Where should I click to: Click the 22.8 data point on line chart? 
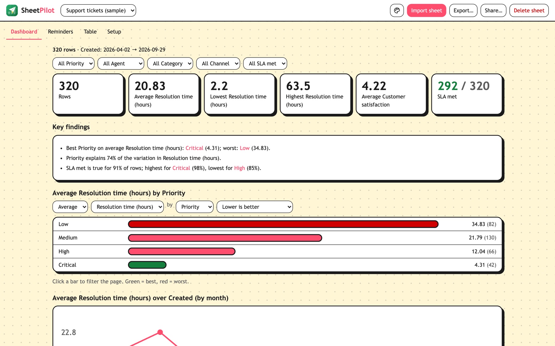pos(160,332)
